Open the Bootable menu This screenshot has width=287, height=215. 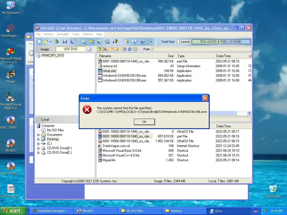click(63, 34)
